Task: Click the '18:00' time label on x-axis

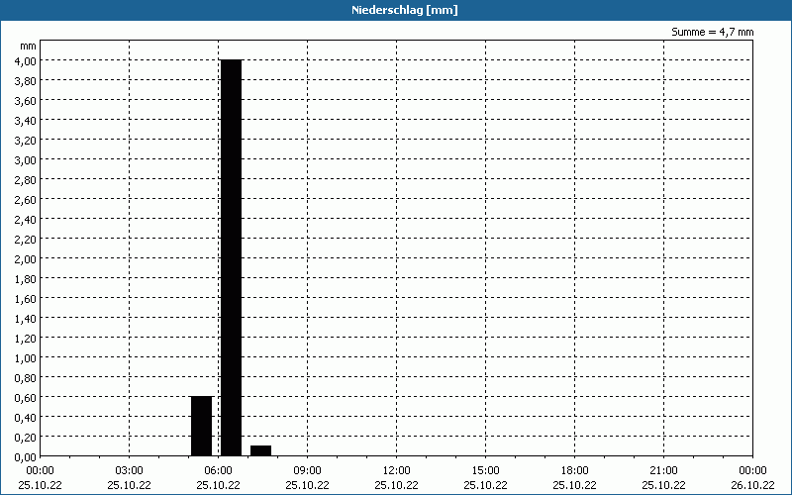Action: 575,471
